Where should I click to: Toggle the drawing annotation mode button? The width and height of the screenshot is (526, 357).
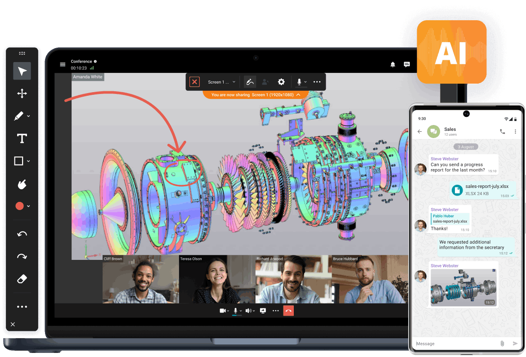(250, 82)
